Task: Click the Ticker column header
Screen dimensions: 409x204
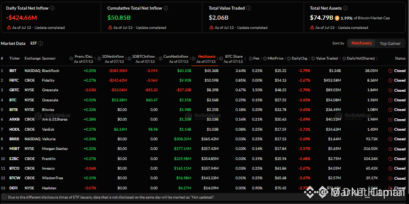Action: point(15,59)
